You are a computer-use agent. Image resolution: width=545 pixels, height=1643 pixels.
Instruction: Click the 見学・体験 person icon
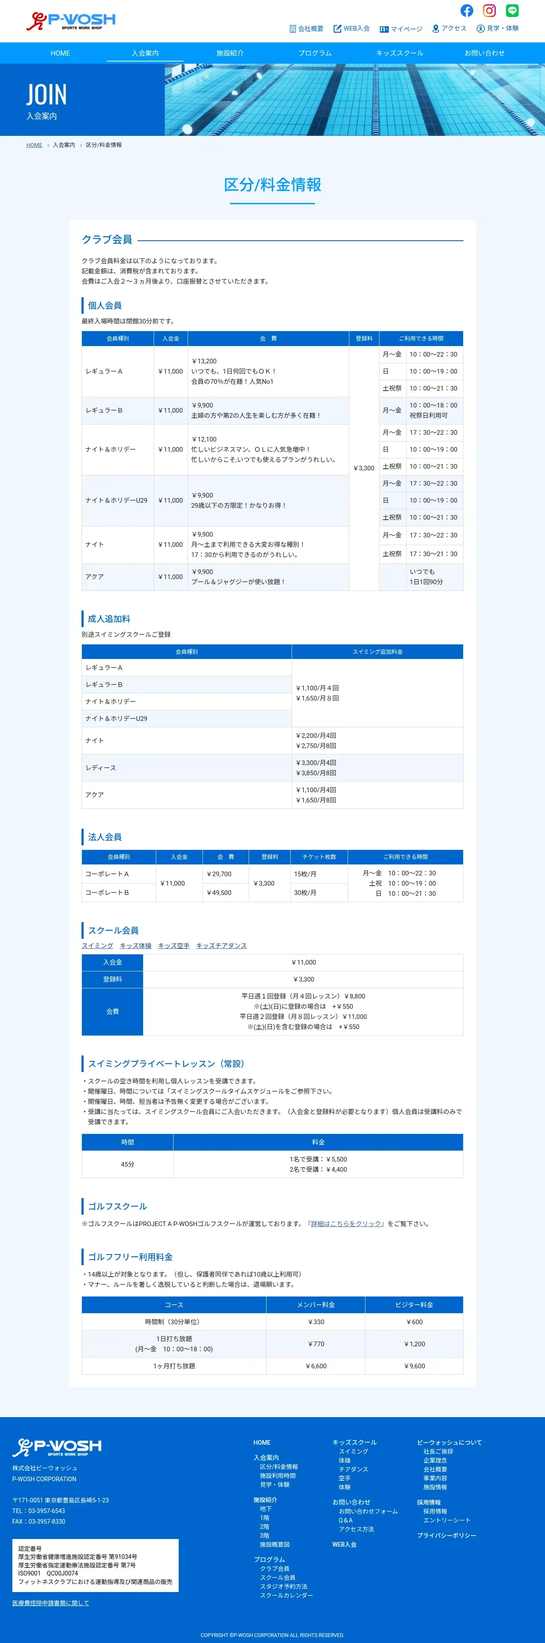coord(480,29)
